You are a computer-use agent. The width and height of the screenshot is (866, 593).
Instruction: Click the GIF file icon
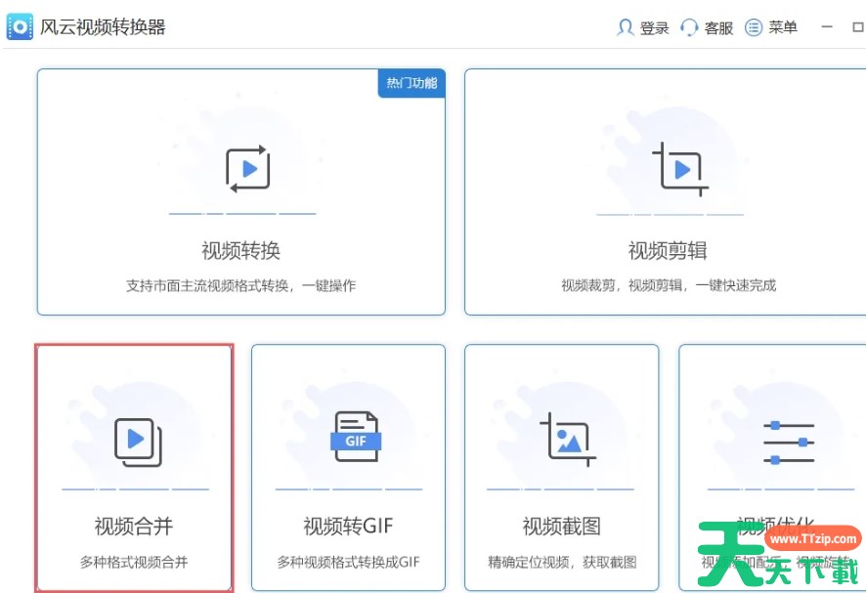(x=356, y=438)
